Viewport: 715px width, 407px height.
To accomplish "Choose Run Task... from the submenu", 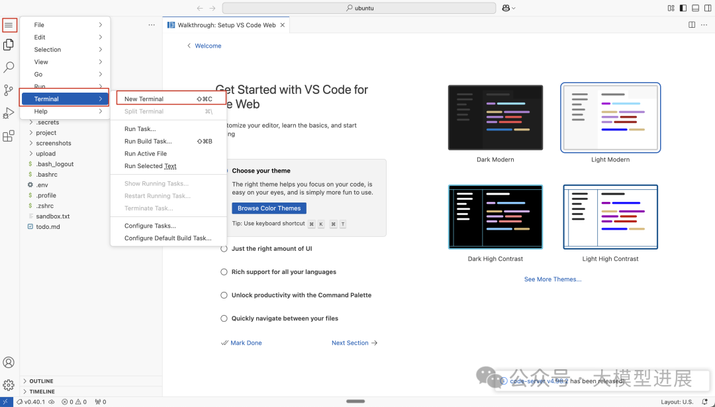I will click(168, 129).
